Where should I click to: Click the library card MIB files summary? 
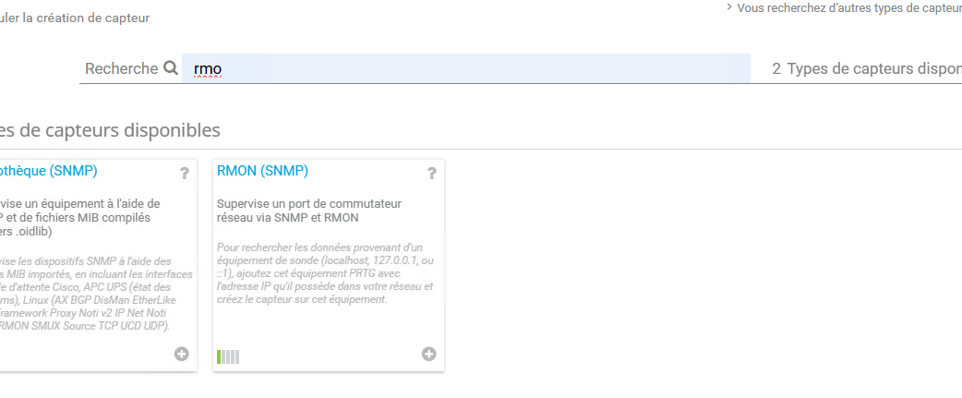(x=78, y=217)
